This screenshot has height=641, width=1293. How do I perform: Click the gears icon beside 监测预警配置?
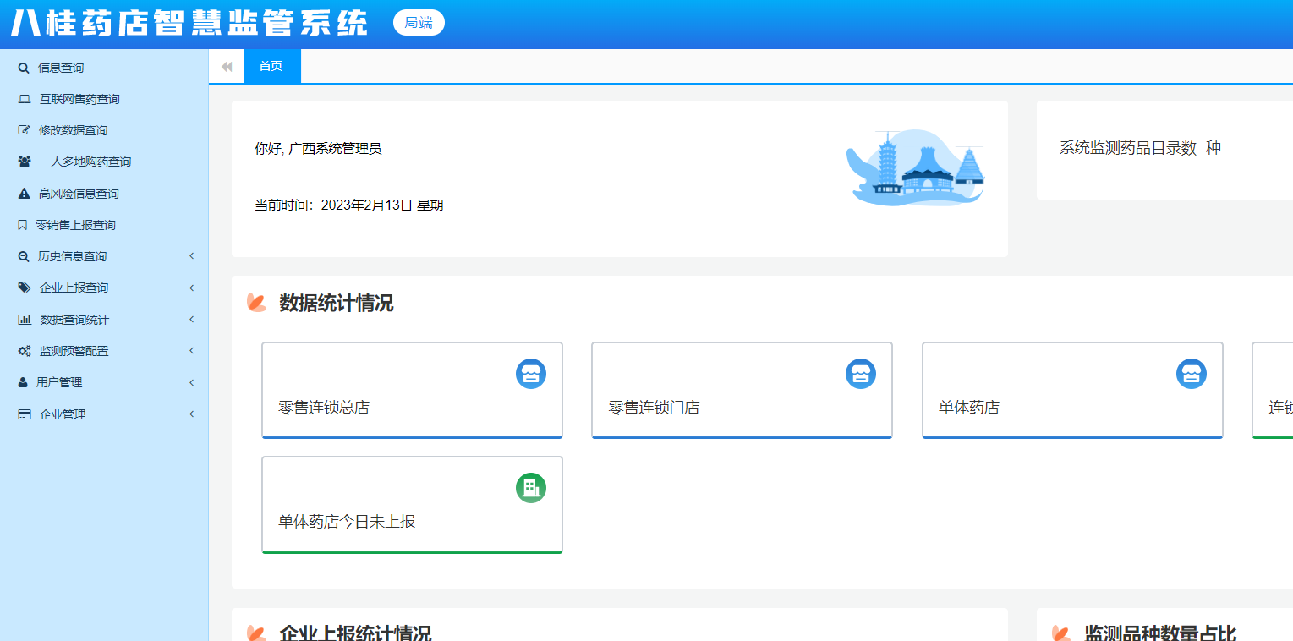click(25, 351)
